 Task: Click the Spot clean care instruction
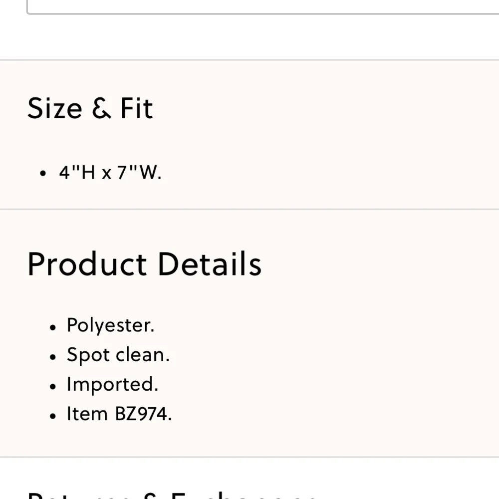point(118,355)
